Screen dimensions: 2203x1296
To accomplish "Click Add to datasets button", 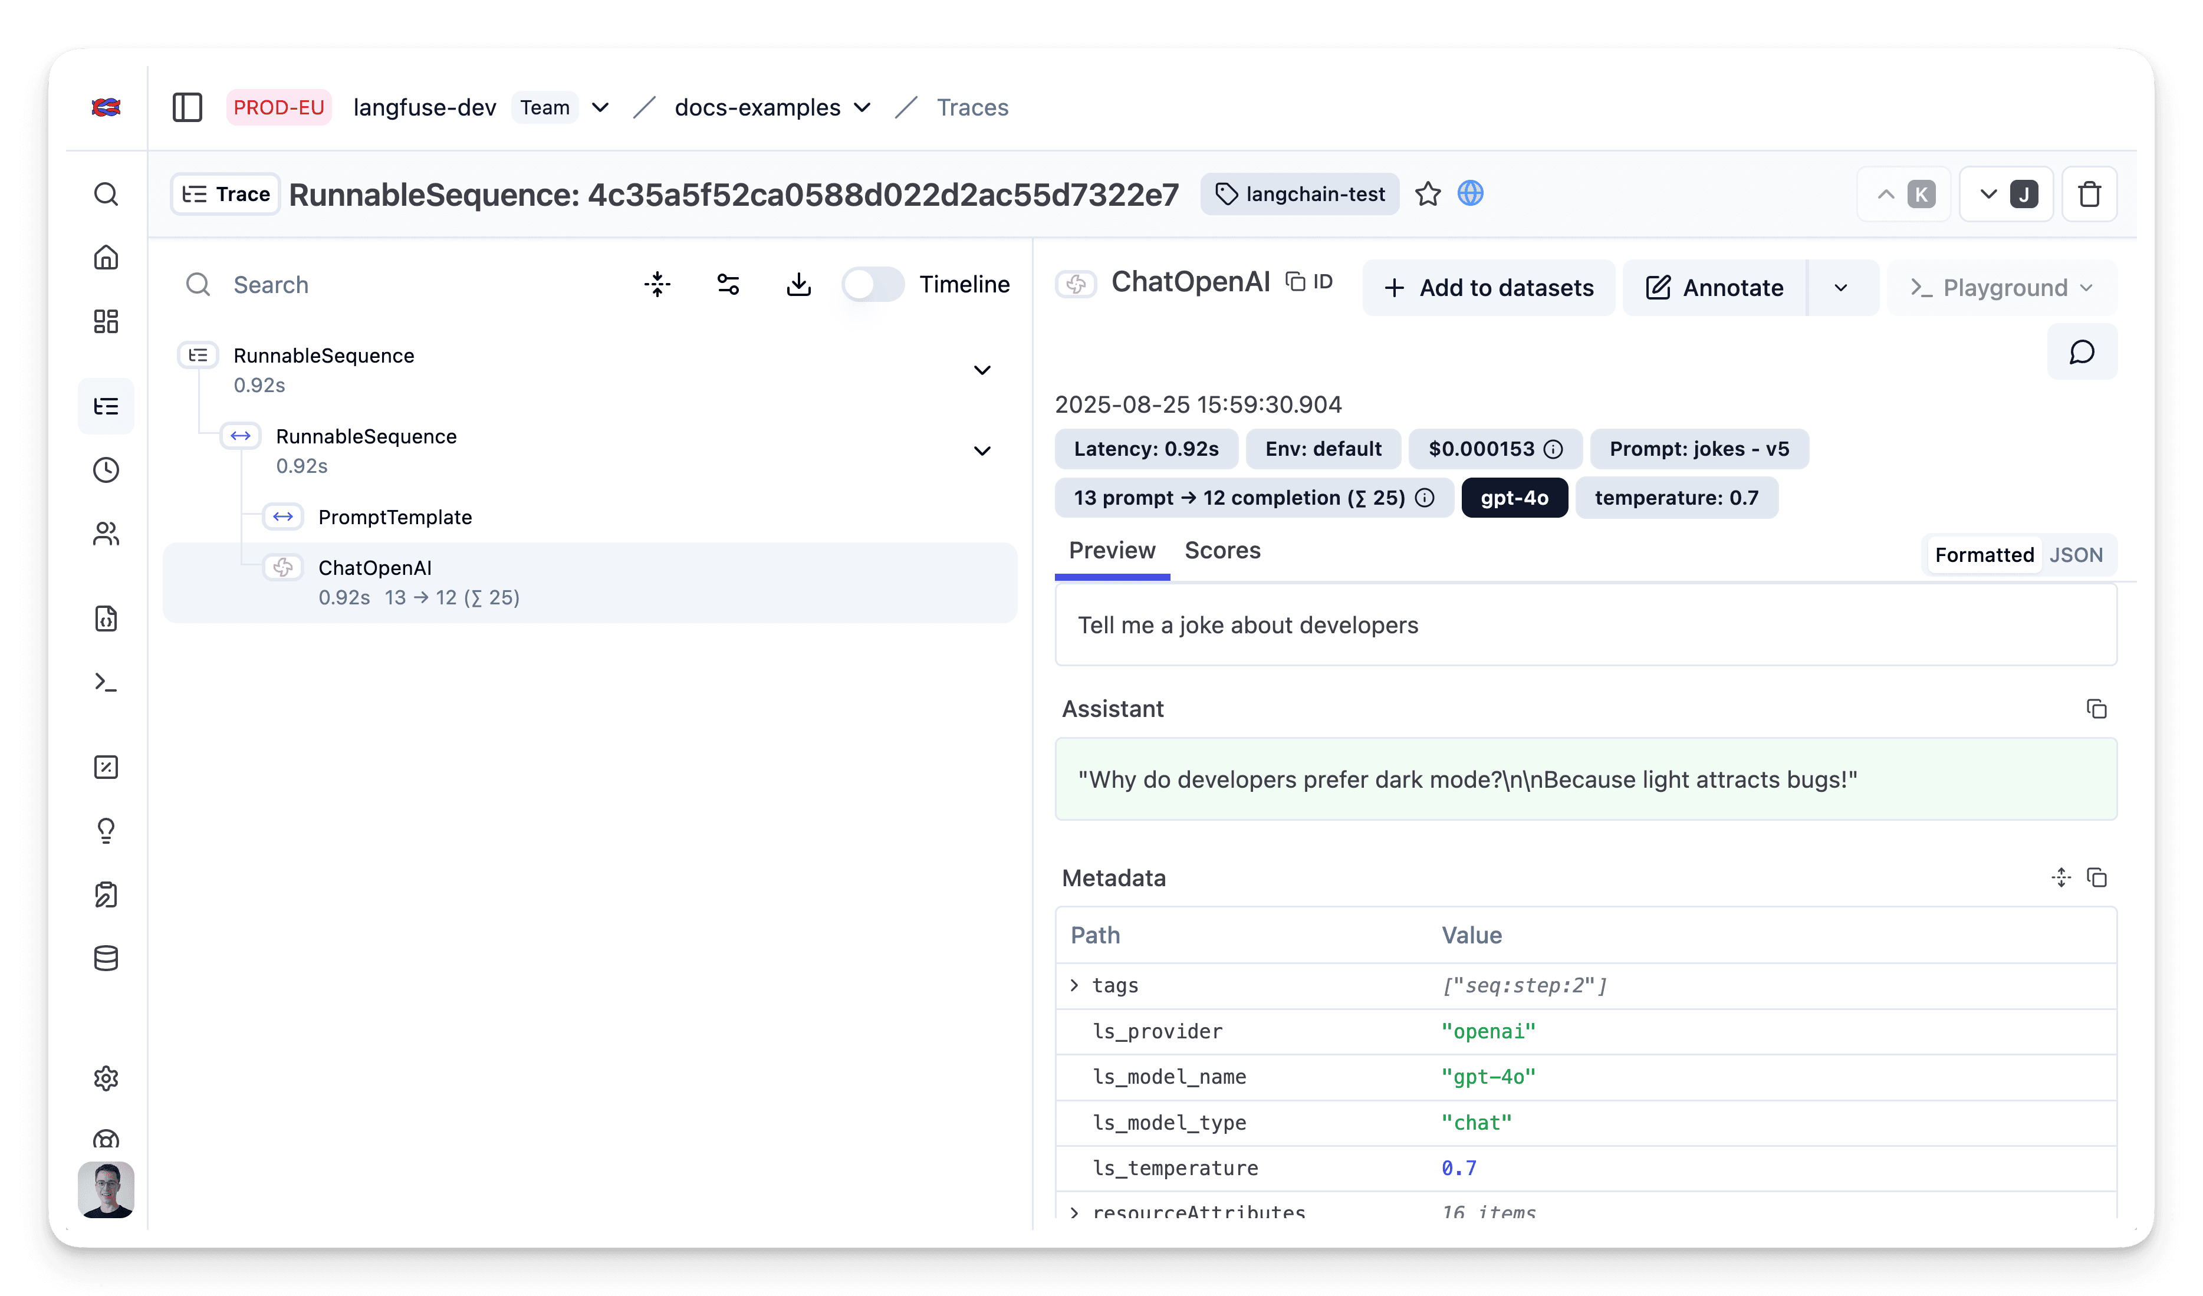I will tap(1488, 288).
